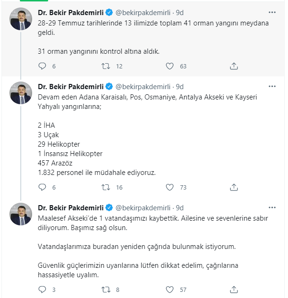This screenshot has height=298, width=288.
Task: Open more options on second tweet
Action: [272, 86]
